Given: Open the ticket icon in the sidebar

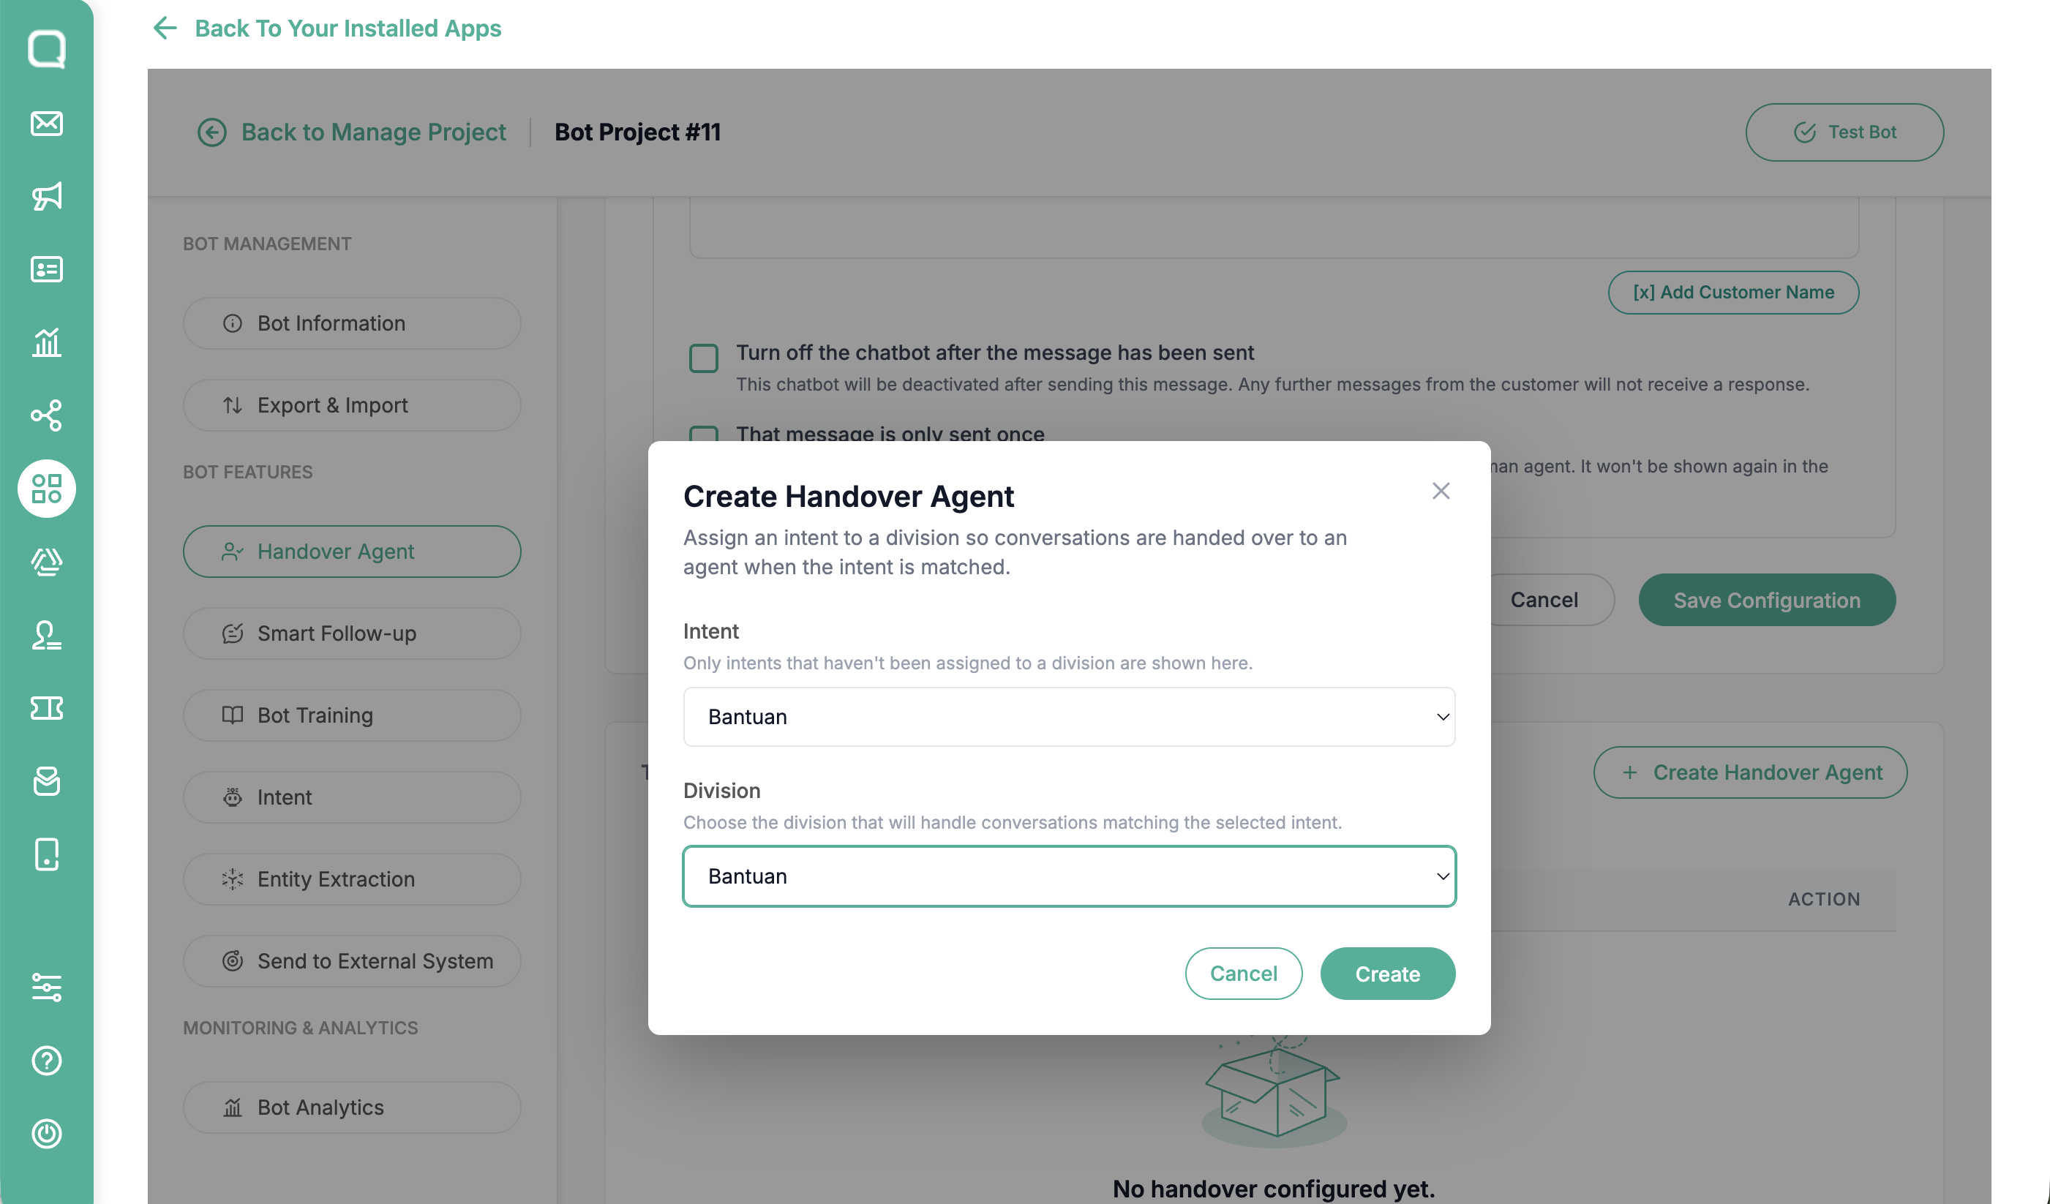Looking at the screenshot, I should coord(46,708).
